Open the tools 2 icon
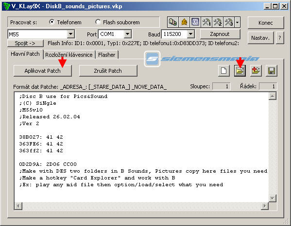The width and height of the screenshot is (291, 226). (x=218, y=22)
